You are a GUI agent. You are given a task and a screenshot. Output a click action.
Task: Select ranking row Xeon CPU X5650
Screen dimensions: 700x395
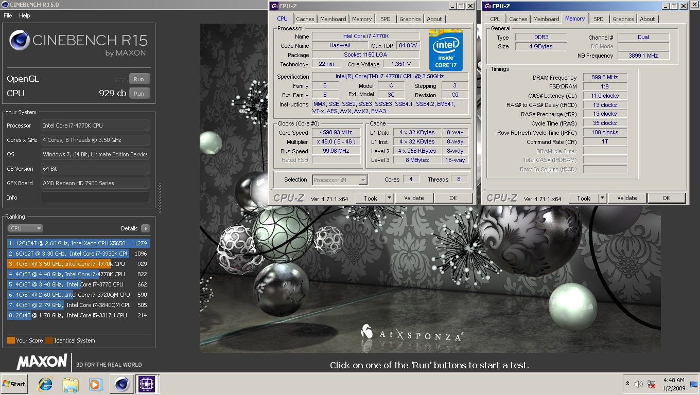(x=78, y=243)
